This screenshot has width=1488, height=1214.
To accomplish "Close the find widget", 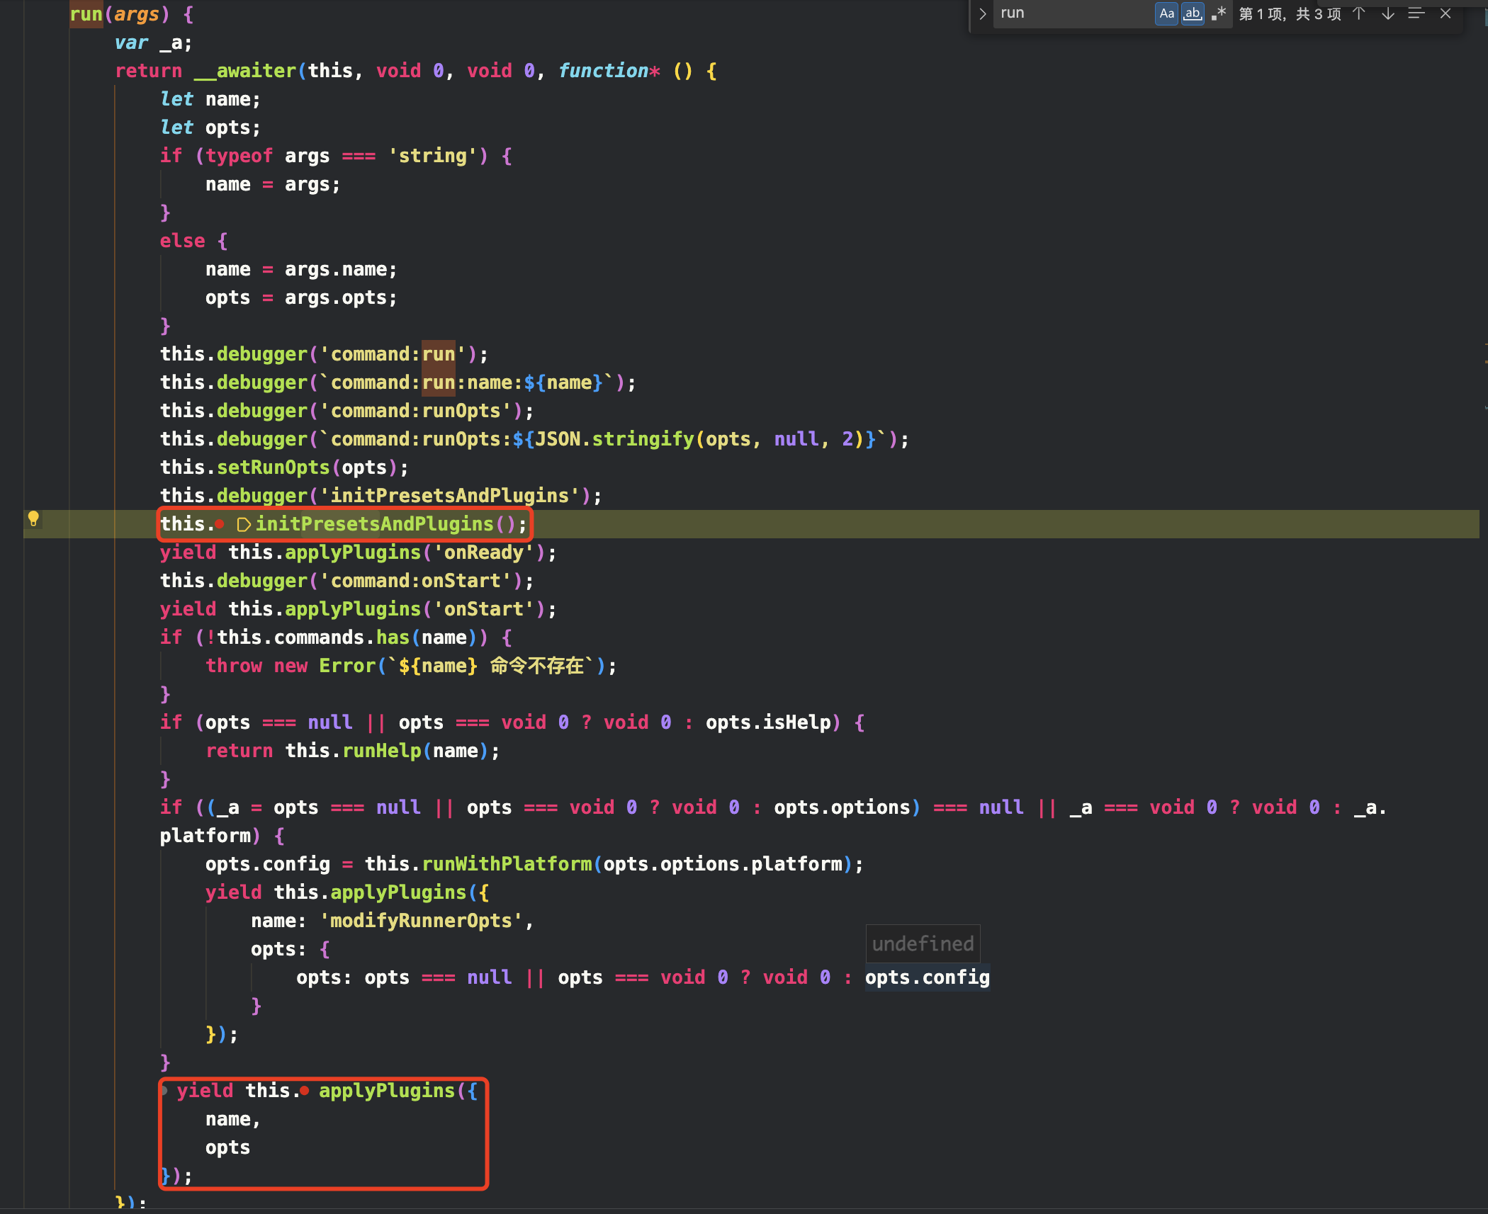I will coord(1446,13).
